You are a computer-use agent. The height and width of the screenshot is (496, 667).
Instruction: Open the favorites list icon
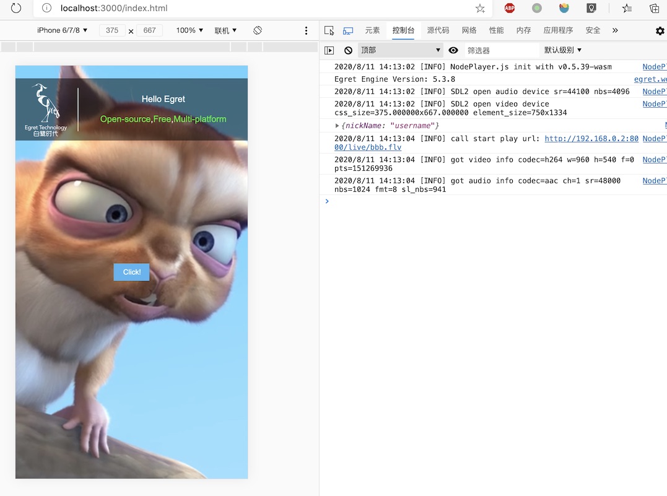click(627, 8)
